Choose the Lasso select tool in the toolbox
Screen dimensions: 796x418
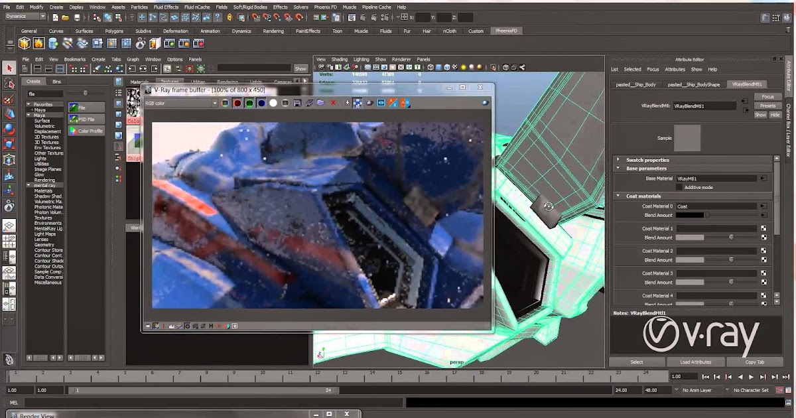coord(9,84)
